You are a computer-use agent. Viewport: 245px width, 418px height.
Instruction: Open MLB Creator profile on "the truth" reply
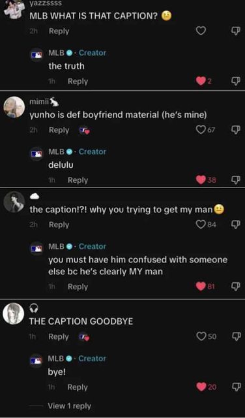point(36,55)
